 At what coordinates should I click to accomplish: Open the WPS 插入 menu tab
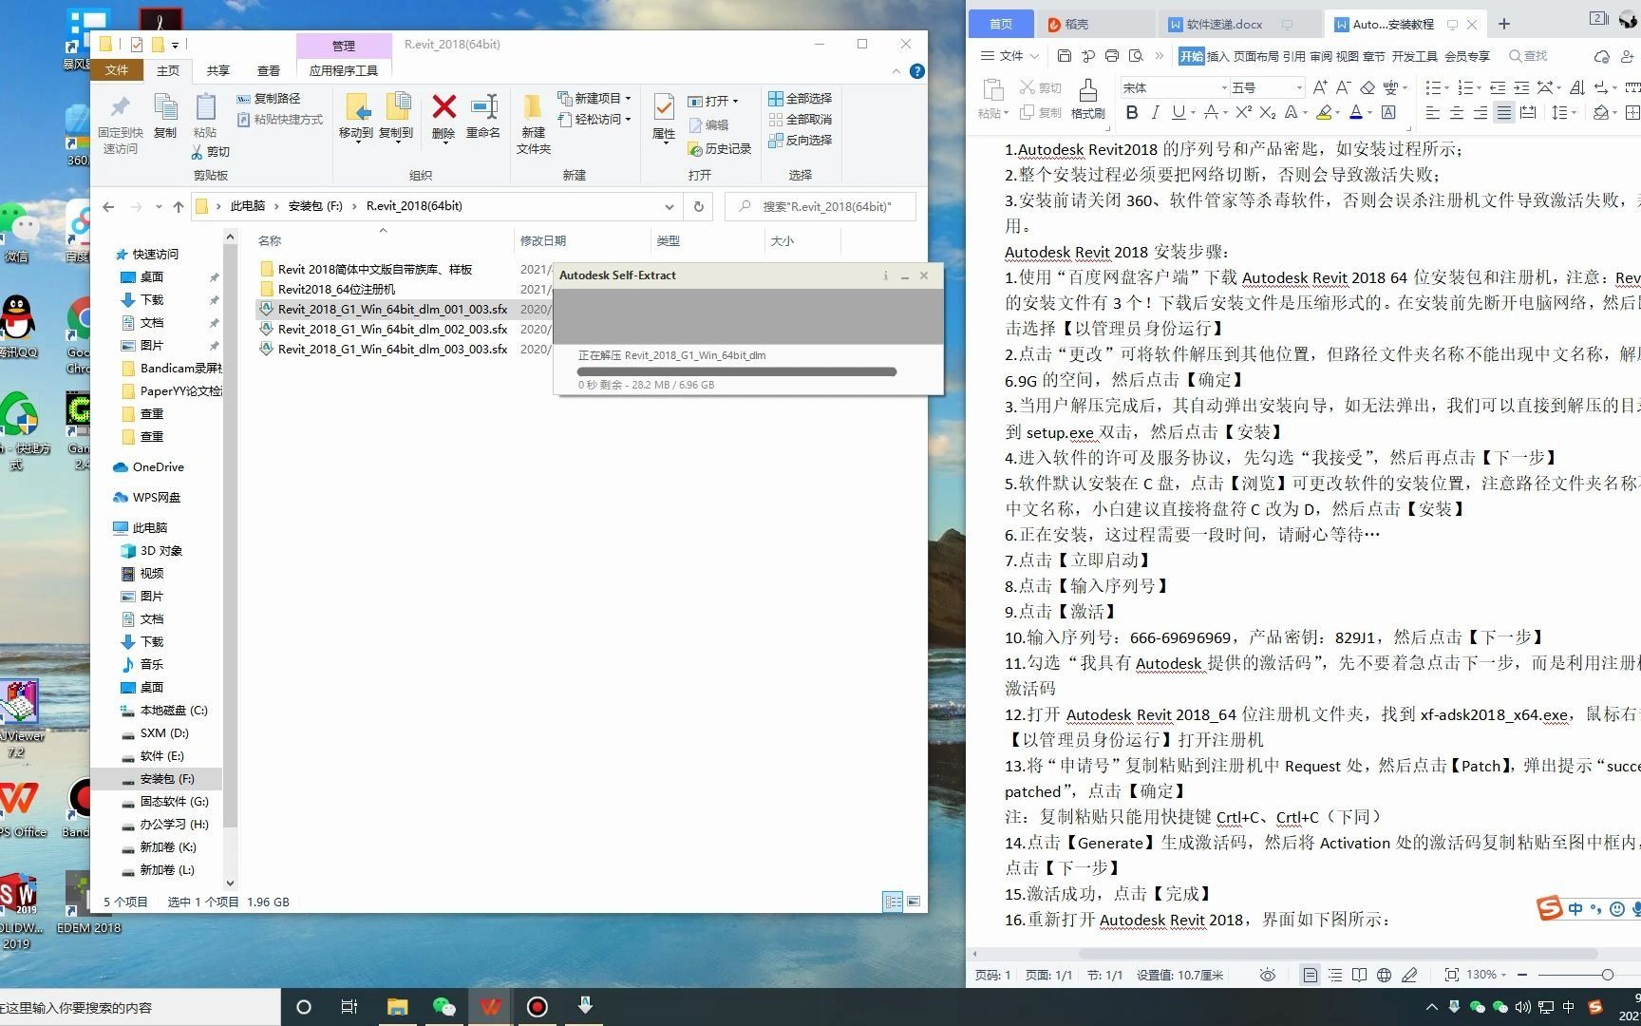pos(1217,56)
